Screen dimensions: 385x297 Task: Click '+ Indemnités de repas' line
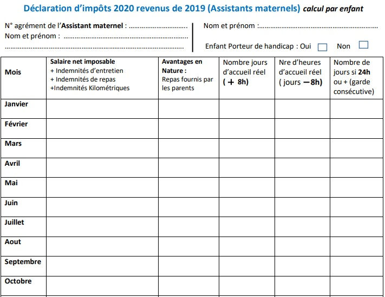83,79
